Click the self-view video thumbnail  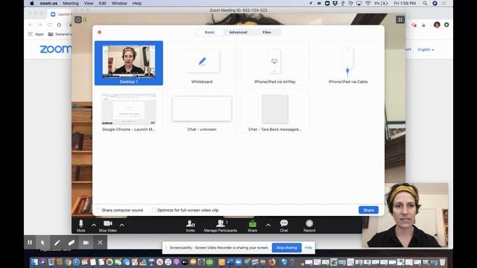(405, 215)
